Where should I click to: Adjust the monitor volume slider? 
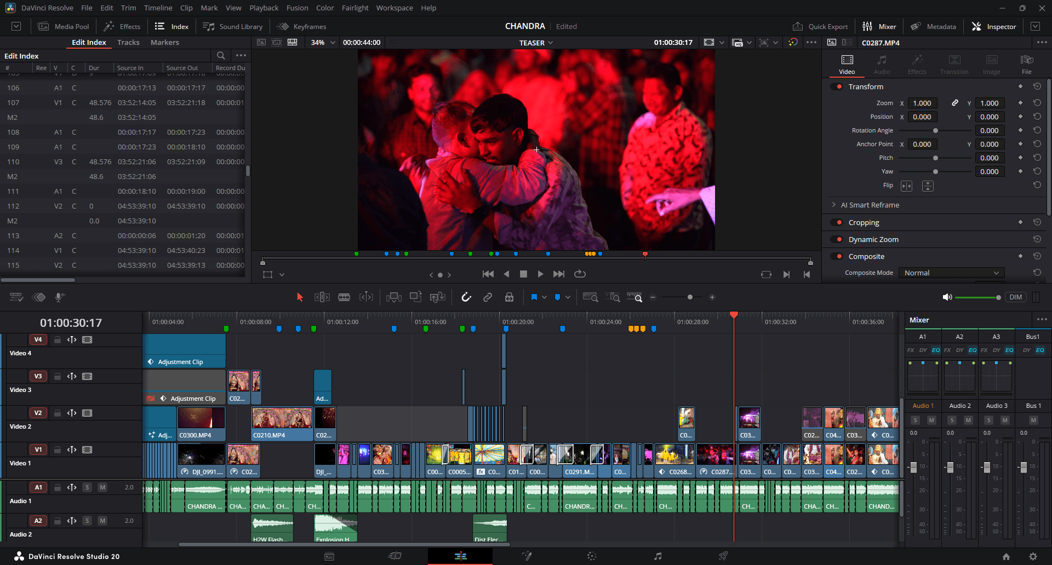pyautogui.click(x=998, y=297)
